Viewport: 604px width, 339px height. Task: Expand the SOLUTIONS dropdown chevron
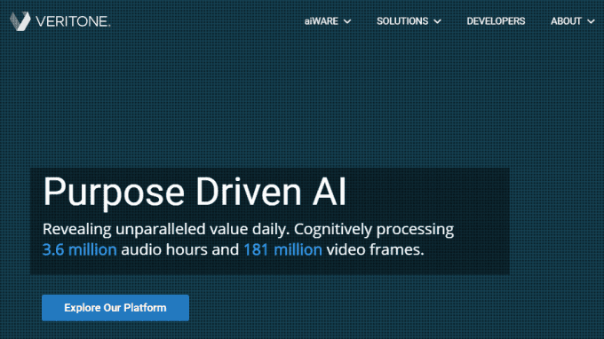(437, 21)
